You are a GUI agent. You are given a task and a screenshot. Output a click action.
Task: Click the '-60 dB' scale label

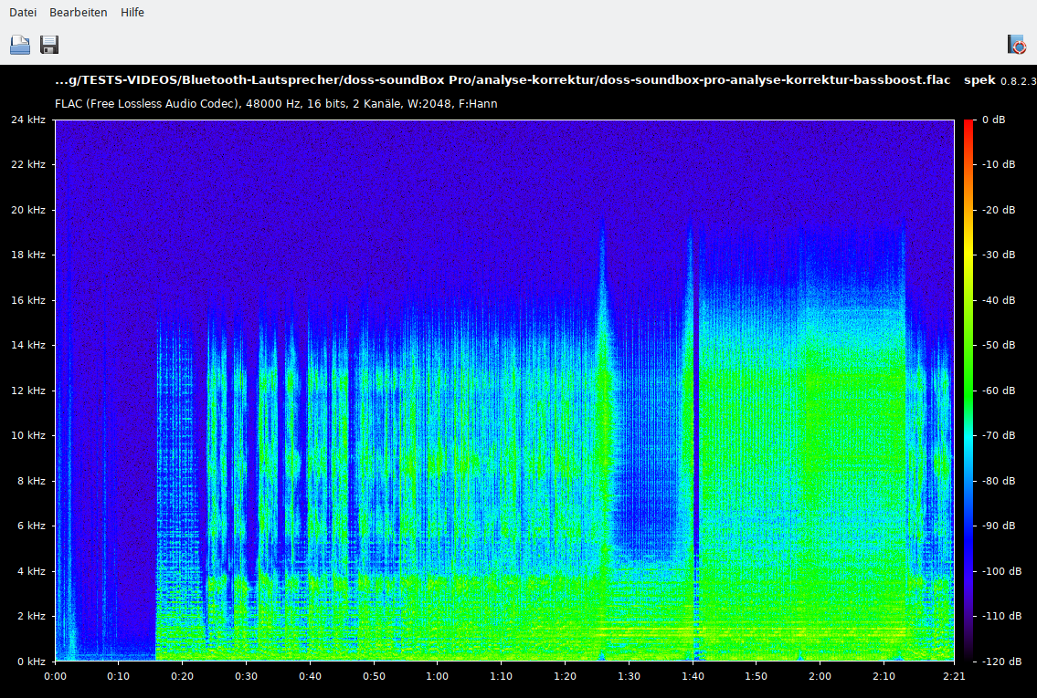[x=998, y=391]
